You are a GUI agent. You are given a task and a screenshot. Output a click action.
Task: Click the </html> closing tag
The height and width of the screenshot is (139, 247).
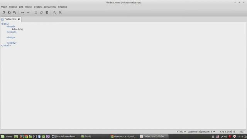(x=6, y=46)
